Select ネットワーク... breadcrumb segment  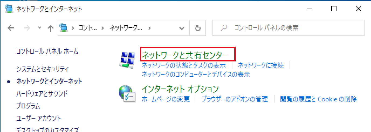pyautogui.click(x=126, y=28)
